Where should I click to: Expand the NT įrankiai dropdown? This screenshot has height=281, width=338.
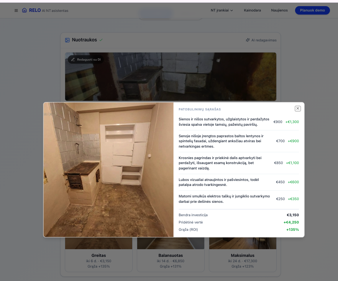click(222, 10)
